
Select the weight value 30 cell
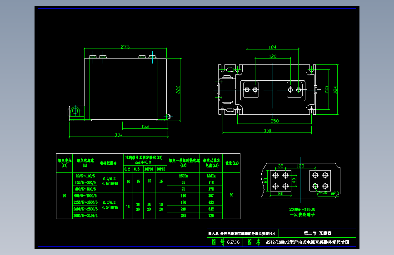[x=231, y=195]
